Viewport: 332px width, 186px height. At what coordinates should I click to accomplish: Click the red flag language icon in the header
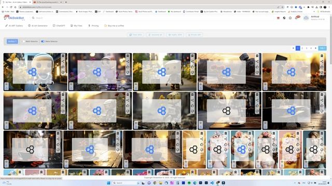pyautogui.click(x=278, y=18)
